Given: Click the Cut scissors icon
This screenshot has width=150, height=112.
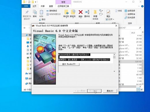Looking at the screenshot, I should click(x=40, y=20).
